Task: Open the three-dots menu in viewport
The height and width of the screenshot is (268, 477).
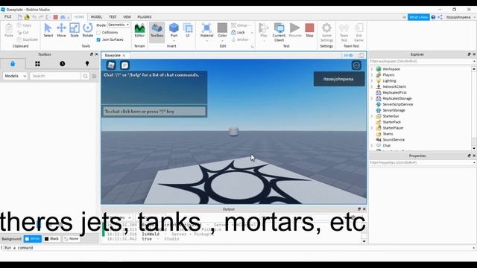Action: (x=356, y=65)
